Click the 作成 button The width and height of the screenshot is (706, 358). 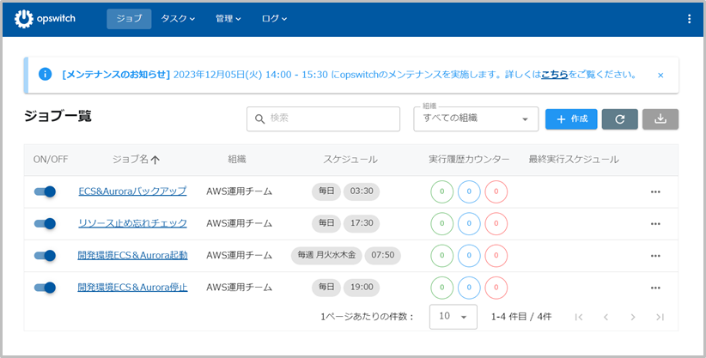coord(571,119)
